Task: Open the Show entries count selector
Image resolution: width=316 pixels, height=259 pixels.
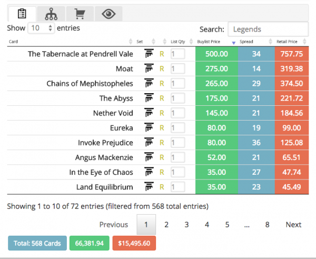Action: pyautogui.click(x=42, y=28)
